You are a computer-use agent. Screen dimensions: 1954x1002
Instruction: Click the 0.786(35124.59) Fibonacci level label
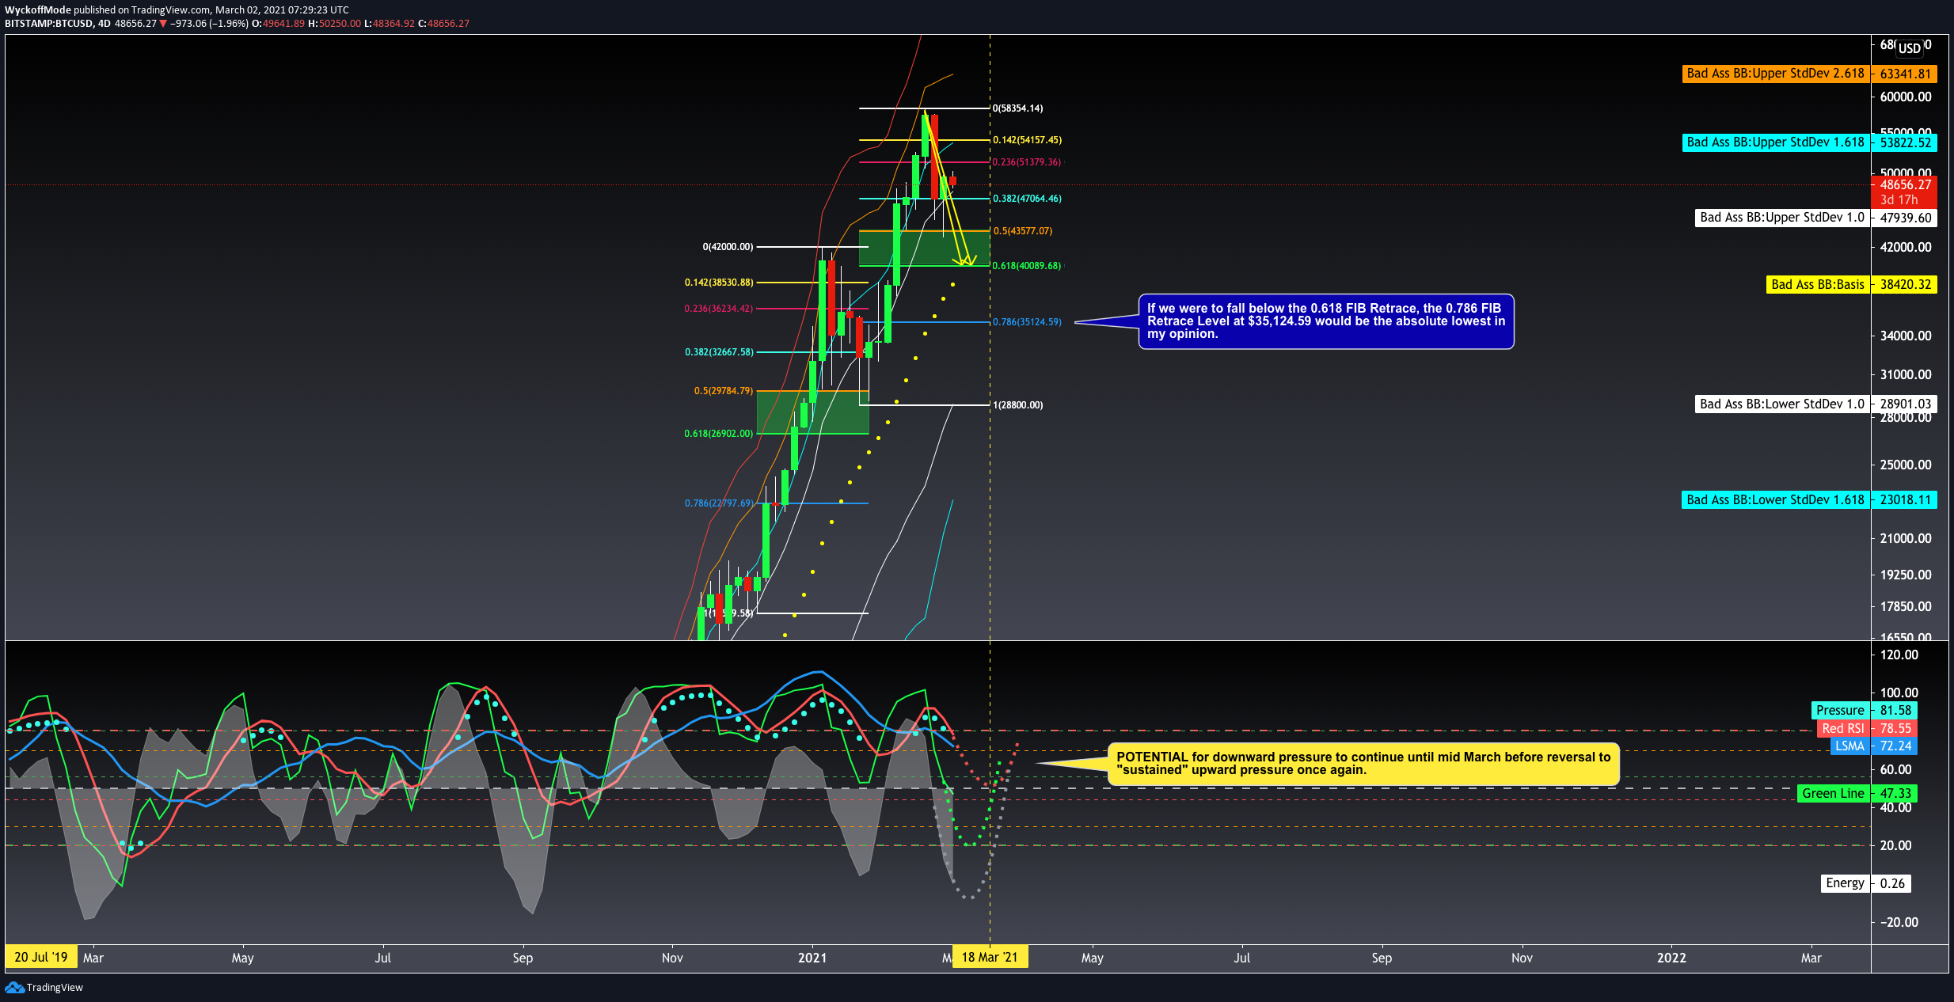(1028, 322)
